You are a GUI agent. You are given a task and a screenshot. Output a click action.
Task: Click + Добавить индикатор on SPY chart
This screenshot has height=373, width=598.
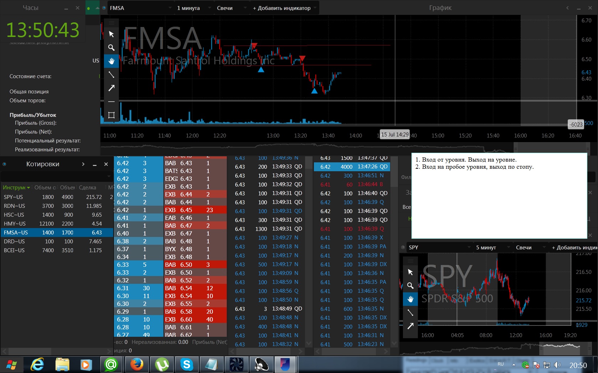(x=574, y=247)
